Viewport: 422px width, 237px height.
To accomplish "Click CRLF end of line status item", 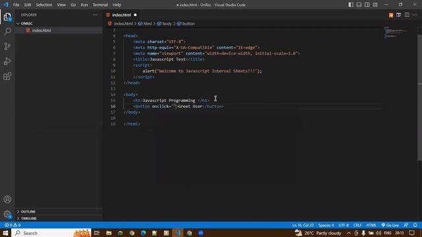I will tap(357, 225).
